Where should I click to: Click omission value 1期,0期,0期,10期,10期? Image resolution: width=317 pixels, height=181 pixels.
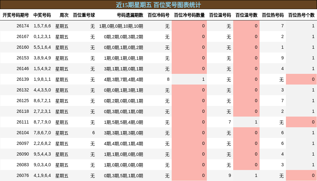[x=121, y=26]
